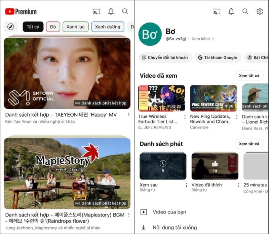Open True Wireless Earbuds Tier List thumbnail
This screenshot has width=269, height=234.
click(162, 98)
